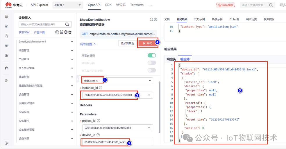
Task: Click the three-dots more menu in top nav
Action: coord(150,5)
